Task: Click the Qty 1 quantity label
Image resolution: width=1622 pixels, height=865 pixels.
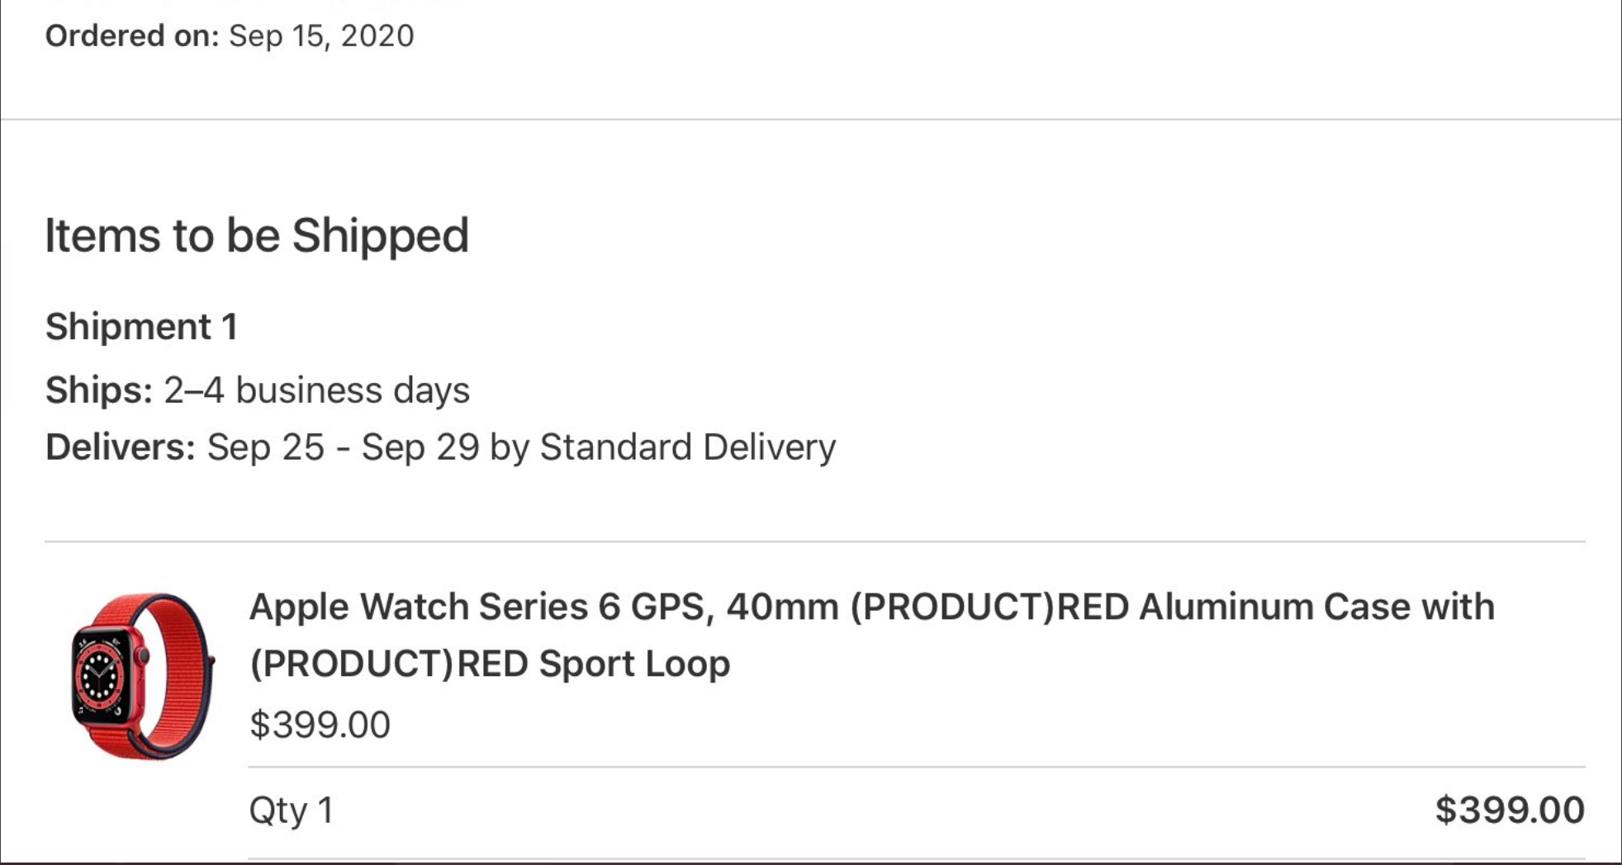Action: pos(292,811)
